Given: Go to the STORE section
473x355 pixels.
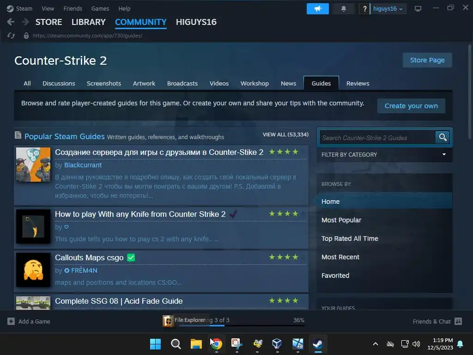Looking at the screenshot, I should pyautogui.click(x=49, y=22).
